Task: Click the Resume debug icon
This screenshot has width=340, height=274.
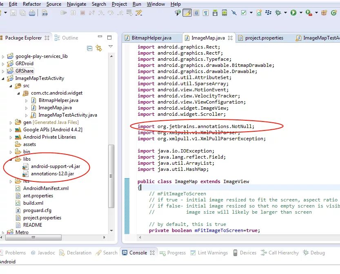Action: point(64,13)
